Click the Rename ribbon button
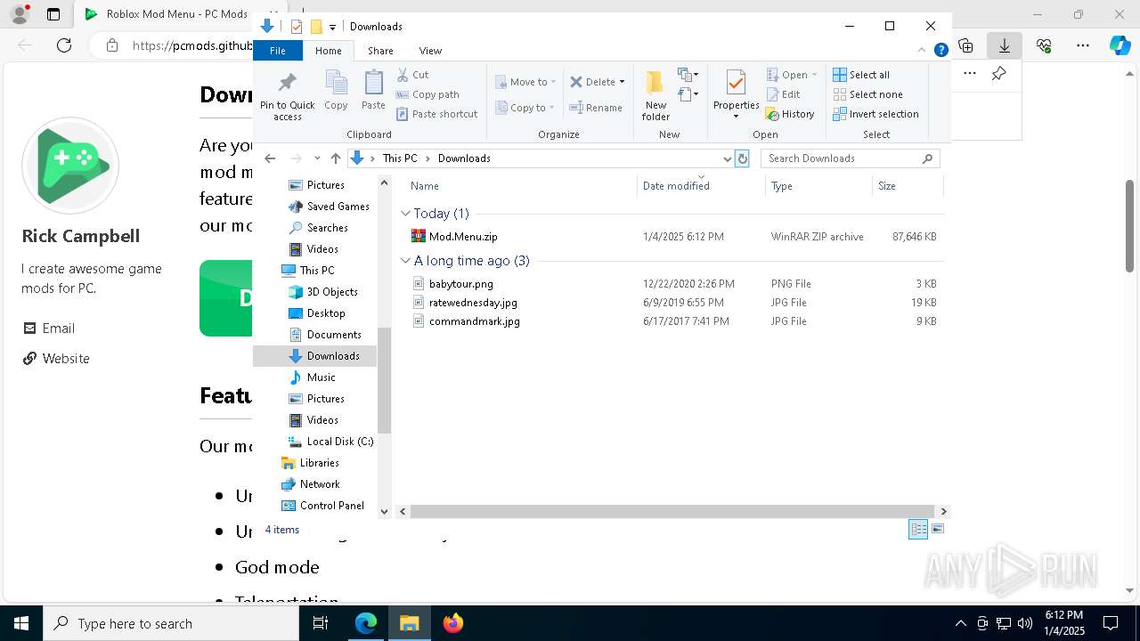The image size is (1140, 641). tap(596, 108)
